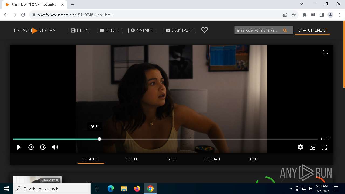The image size is (345, 194).
Task: Click the French Stream logo
Action: pos(35,30)
